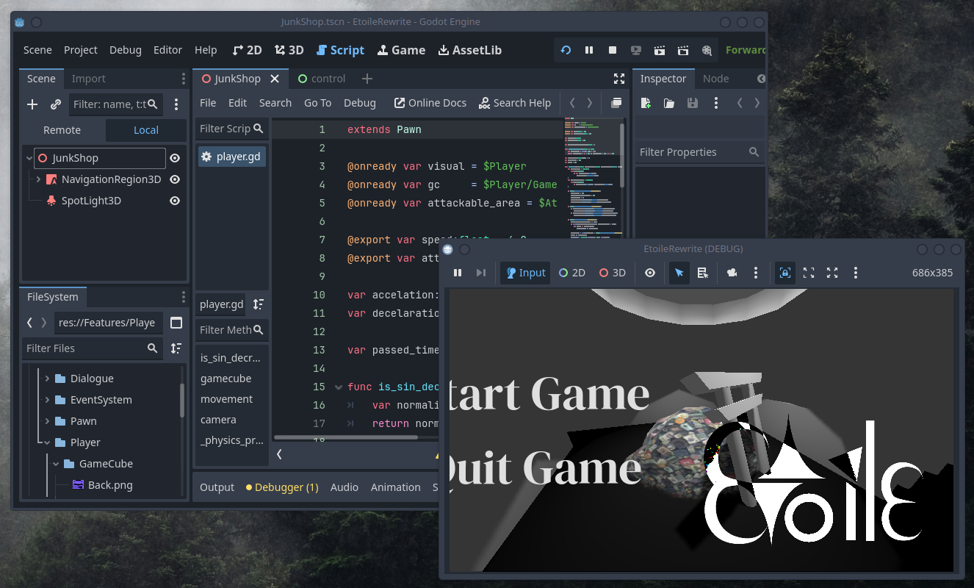The image size is (974, 588).
Task: Pause game in the DEBUG window toolbar
Action: [x=458, y=273]
